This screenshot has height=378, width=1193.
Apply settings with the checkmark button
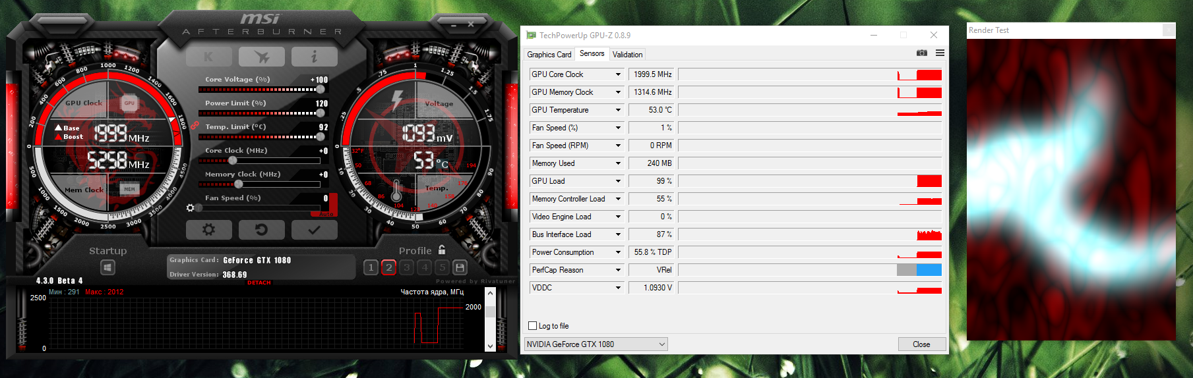point(315,230)
